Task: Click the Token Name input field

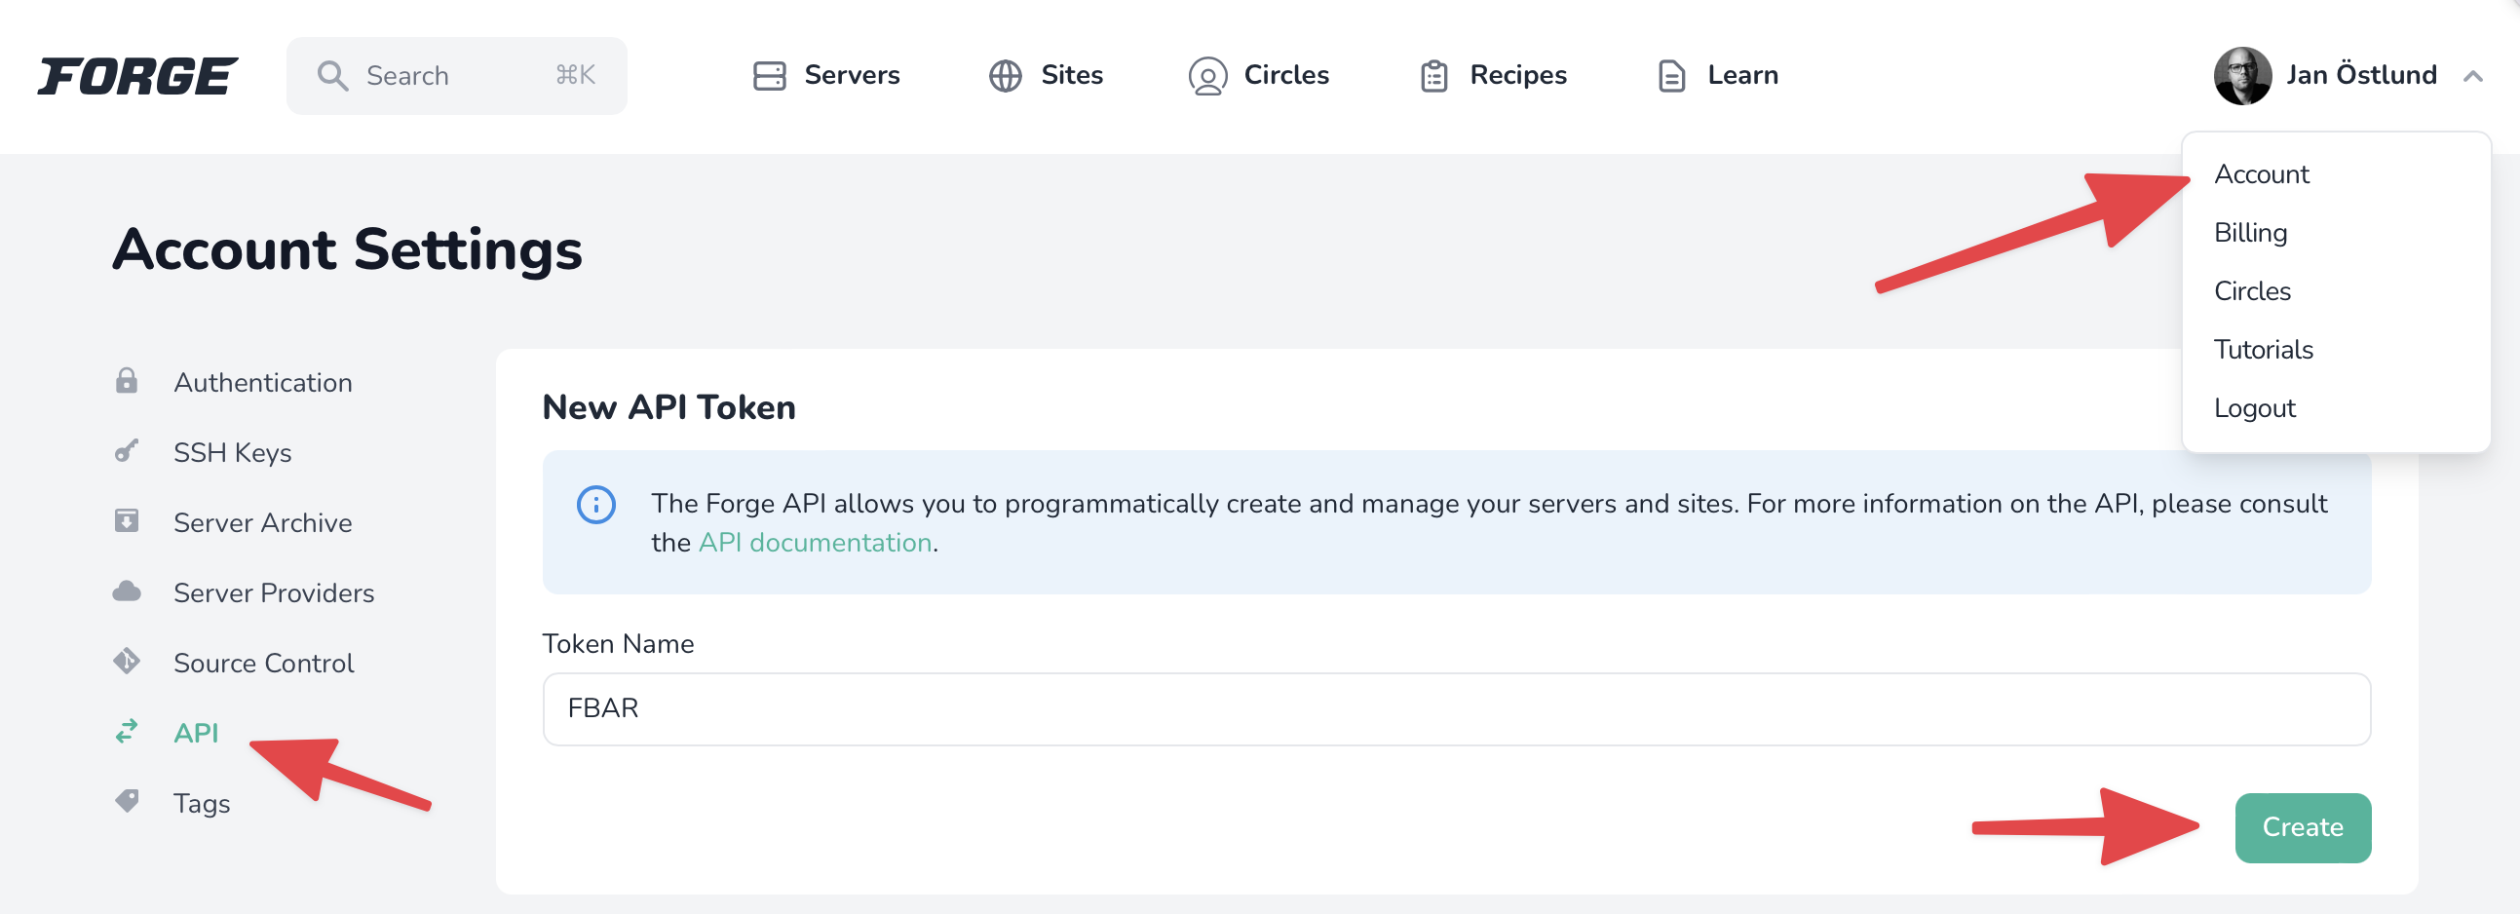Action: (x=1456, y=709)
